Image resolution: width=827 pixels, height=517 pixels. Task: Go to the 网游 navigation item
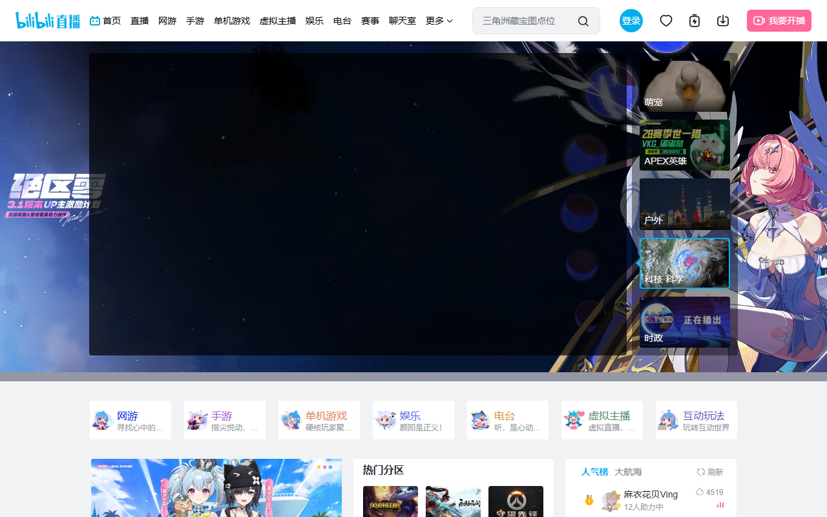(x=167, y=21)
